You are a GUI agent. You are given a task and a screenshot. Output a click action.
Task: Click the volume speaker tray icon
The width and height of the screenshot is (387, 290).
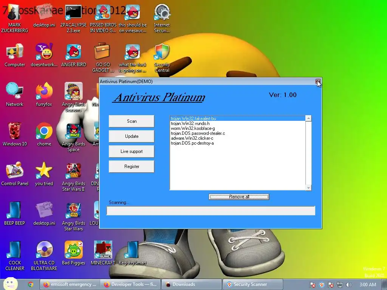click(x=348, y=285)
